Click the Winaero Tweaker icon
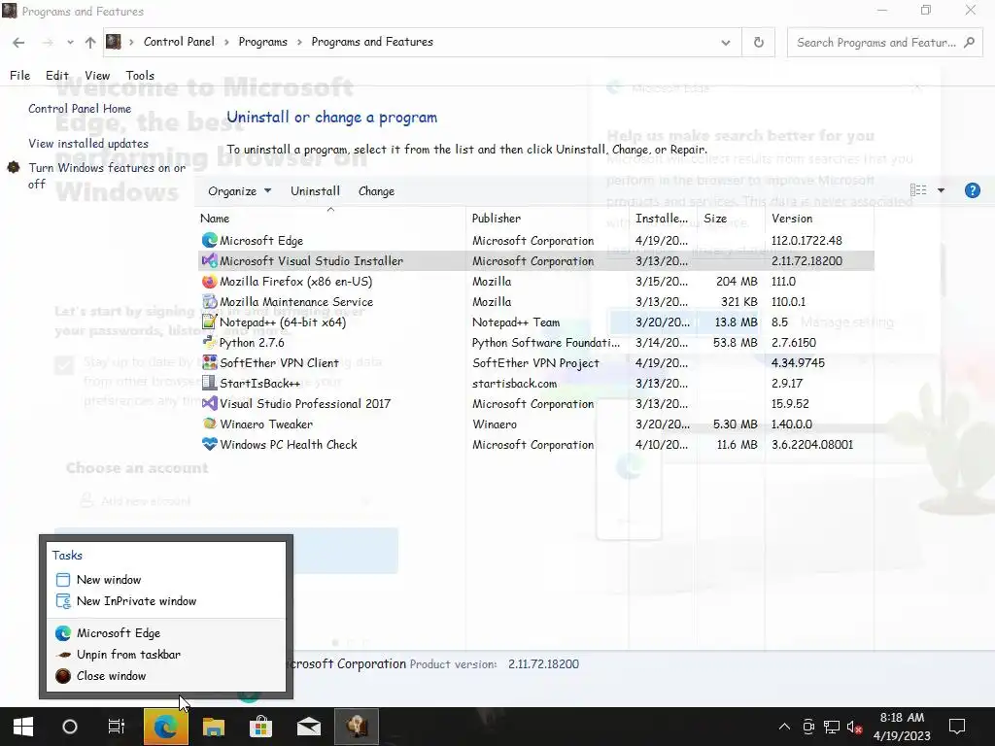Viewport: 995px width, 746px height. coord(210,424)
